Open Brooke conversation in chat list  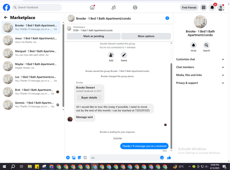click(31, 27)
